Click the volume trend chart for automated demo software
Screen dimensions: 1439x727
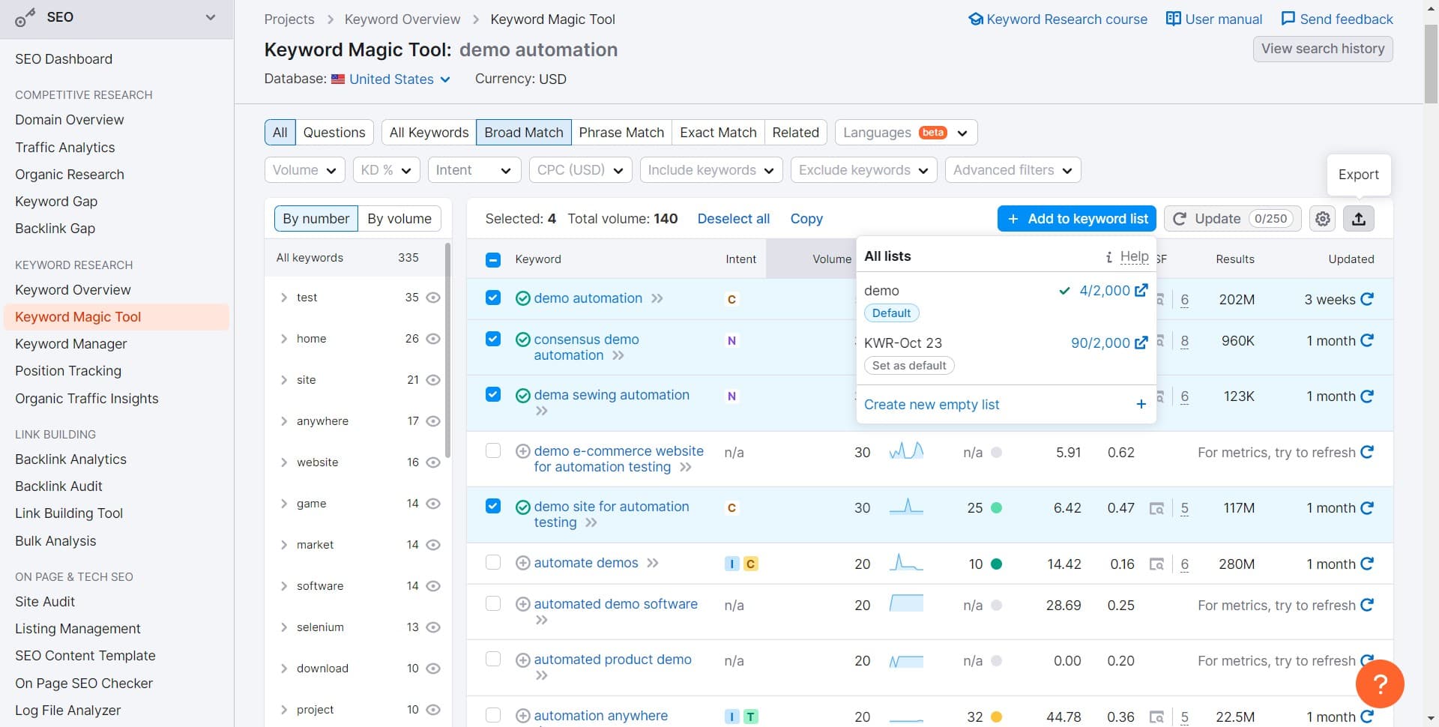tap(905, 604)
